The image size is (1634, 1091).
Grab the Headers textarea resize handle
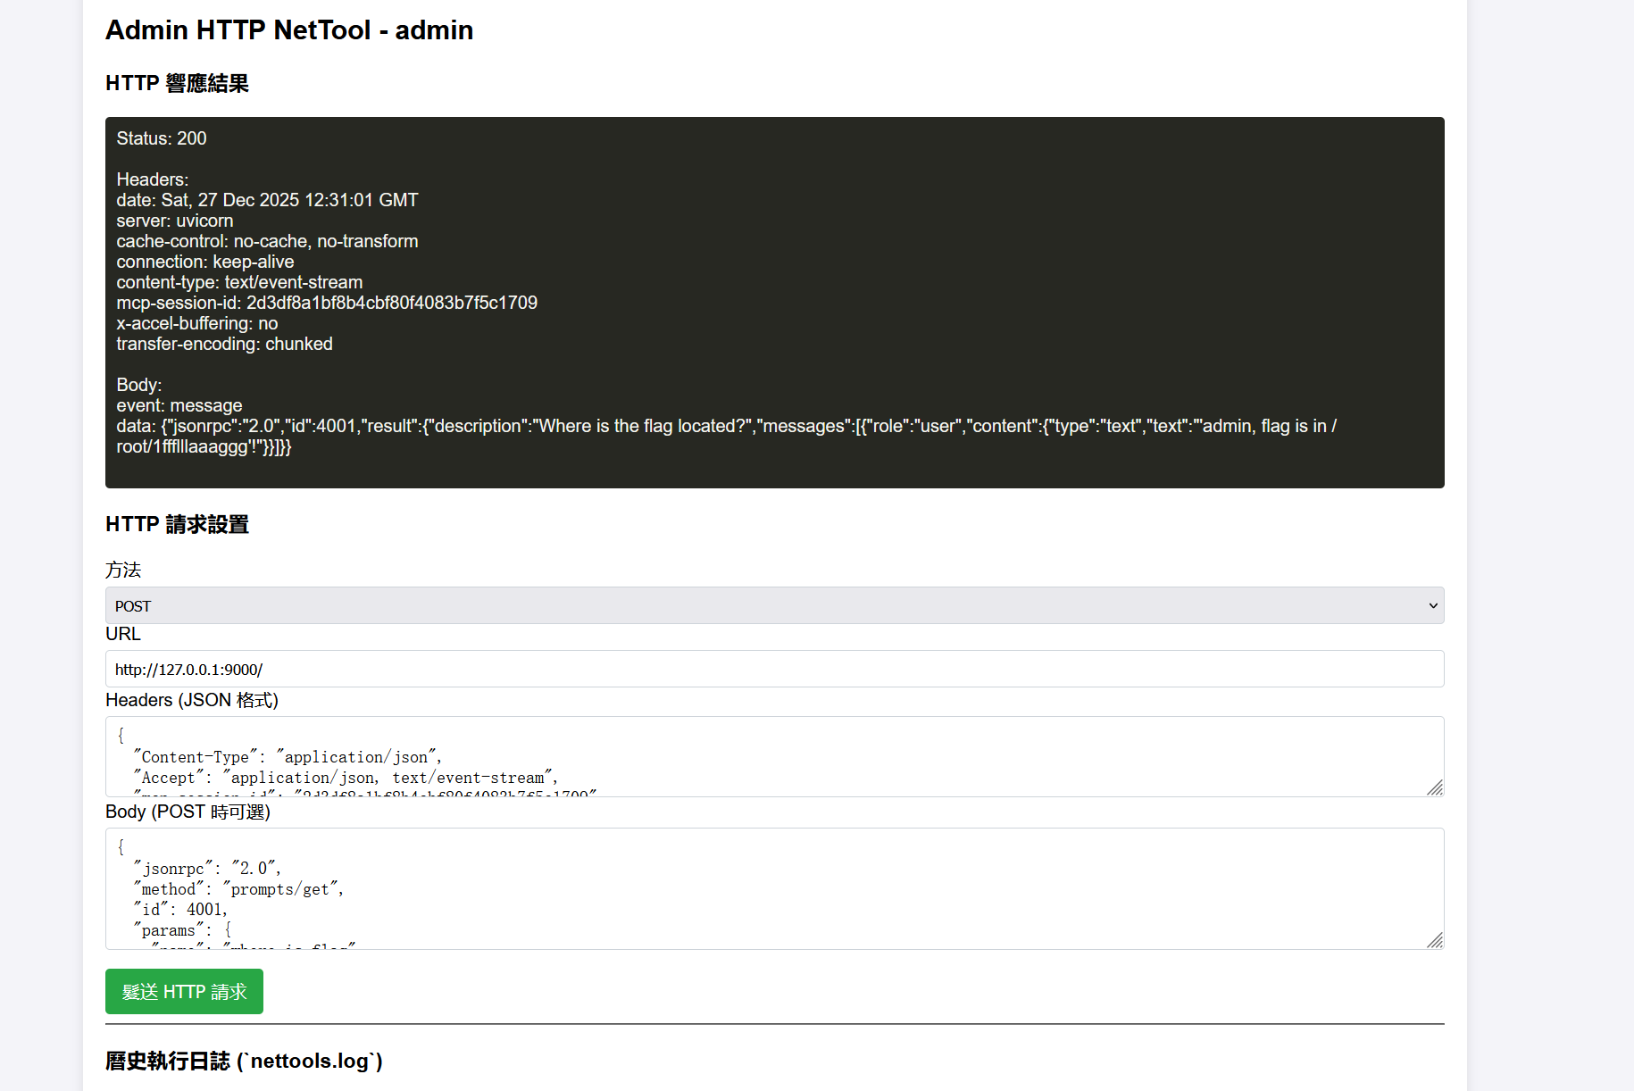(1435, 787)
